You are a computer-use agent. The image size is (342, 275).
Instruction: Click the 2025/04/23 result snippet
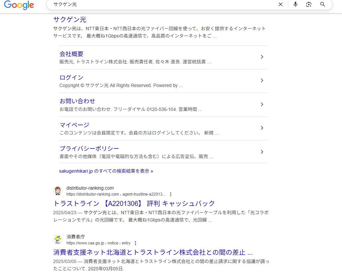[161, 216]
